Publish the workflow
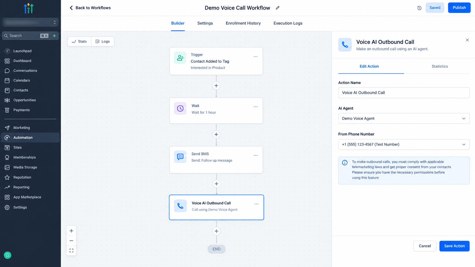The width and height of the screenshot is (475, 267). coord(459,8)
